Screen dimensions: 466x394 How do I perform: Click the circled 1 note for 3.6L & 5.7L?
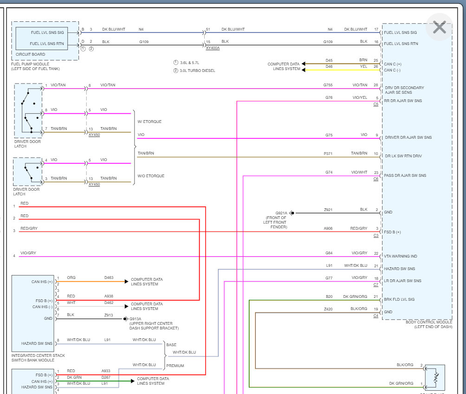click(176, 62)
